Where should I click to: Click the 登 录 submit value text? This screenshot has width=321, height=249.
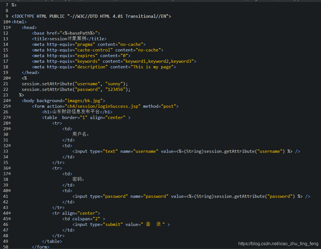(x=154, y=225)
